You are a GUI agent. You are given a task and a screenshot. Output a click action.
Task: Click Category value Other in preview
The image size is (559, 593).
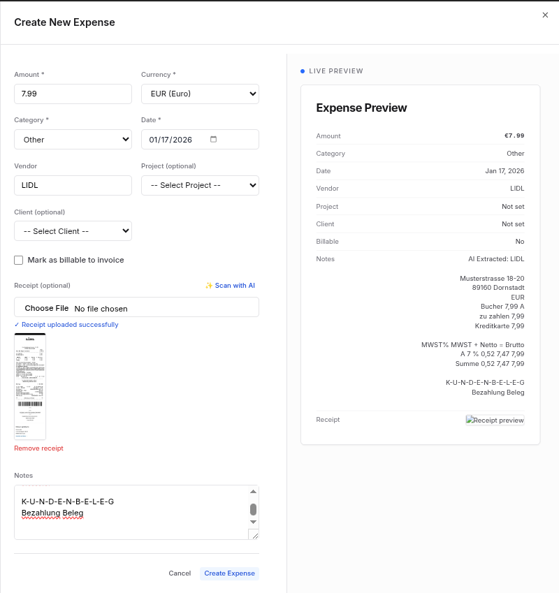click(516, 154)
